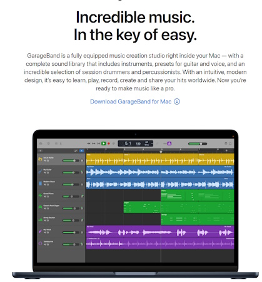Click the playhead marker in the ruler
This screenshot has height=282, width=262.
161,152
